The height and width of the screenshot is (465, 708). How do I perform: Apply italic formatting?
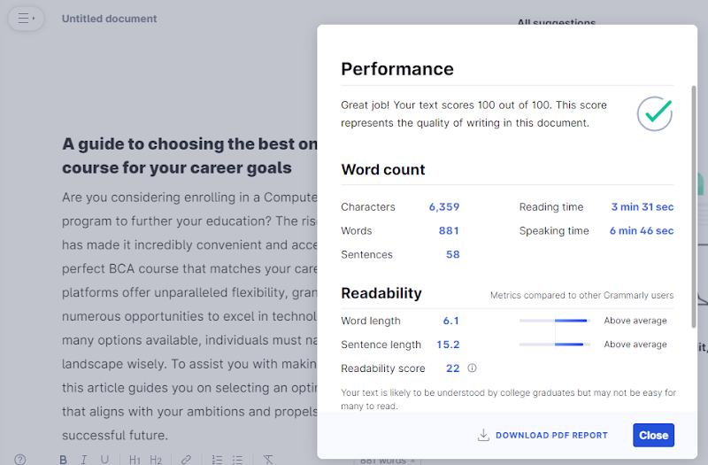[84, 460]
